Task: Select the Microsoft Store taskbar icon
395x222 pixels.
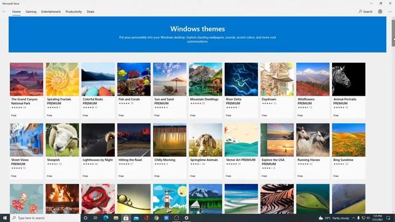Action: pyautogui.click(x=126, y=218)
